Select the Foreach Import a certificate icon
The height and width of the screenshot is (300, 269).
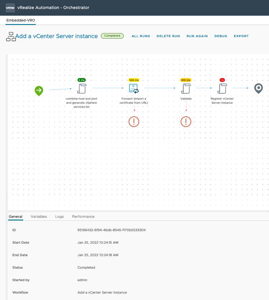[134, 89]
